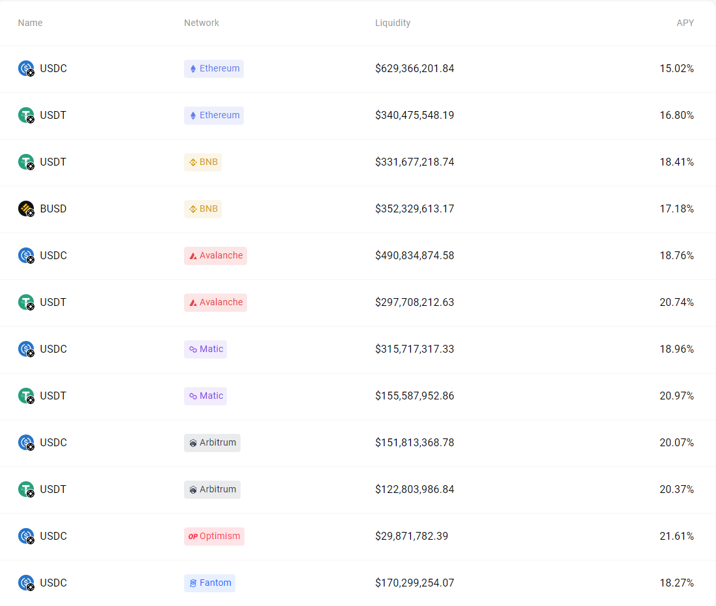Click the 18.41% APY value
This screenshot has width=716, height=606.
(677, 162)
